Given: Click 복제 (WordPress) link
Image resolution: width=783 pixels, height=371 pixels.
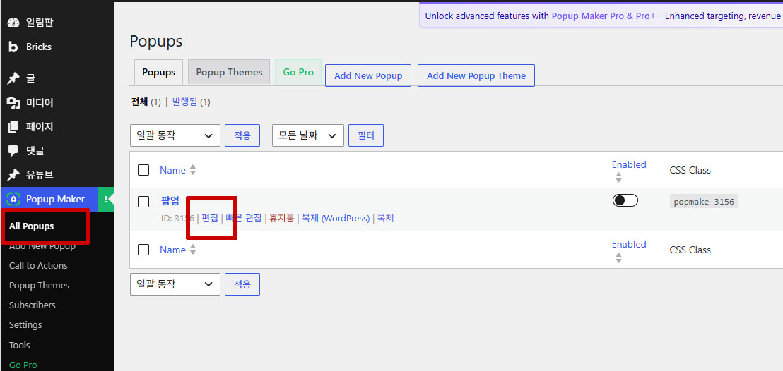Looking at the screenshot, I should pyautogui.click(x=336, y=219).
